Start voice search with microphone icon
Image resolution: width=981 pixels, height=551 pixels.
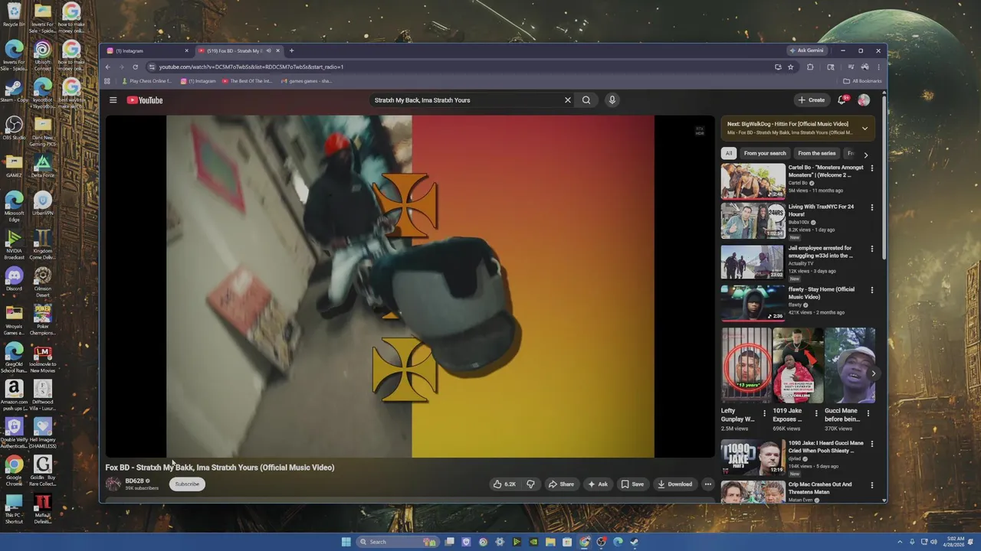(x=612, y=100)
